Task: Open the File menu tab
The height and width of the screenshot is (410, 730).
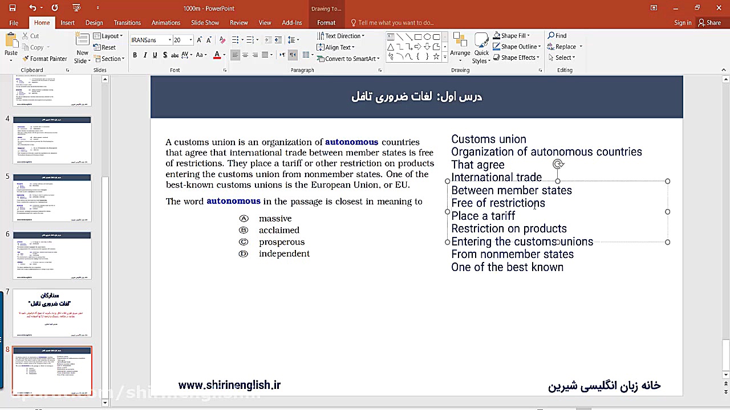Action: pos(14,23)
